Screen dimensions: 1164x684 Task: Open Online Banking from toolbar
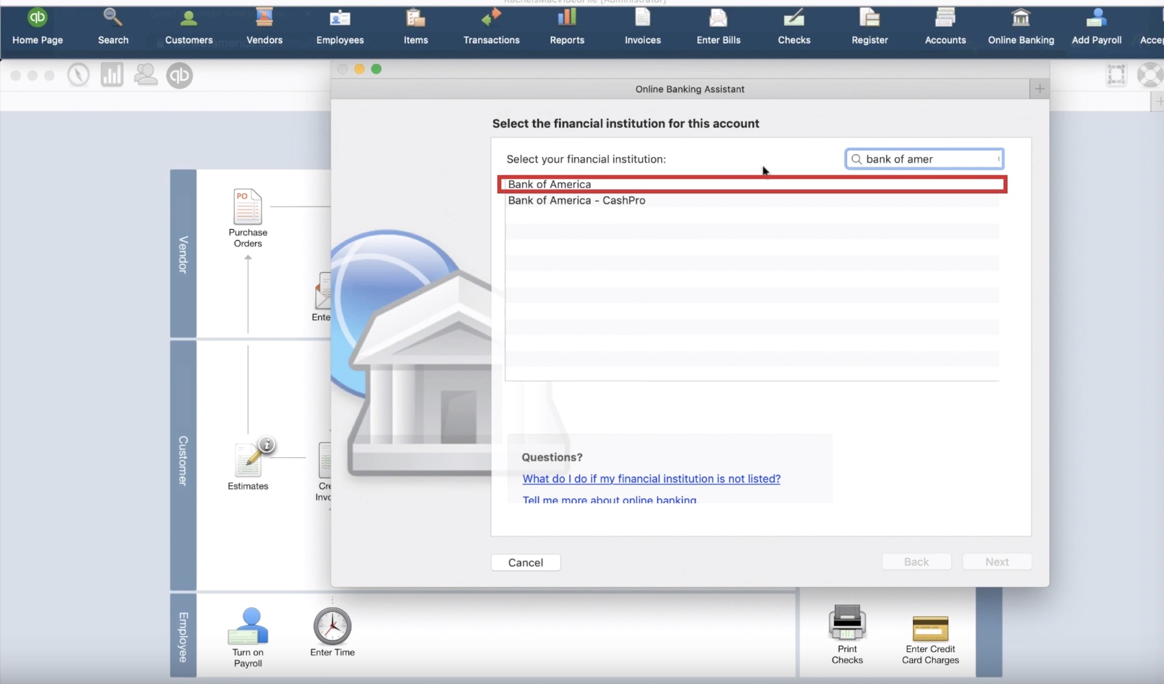pos(1021,27)
